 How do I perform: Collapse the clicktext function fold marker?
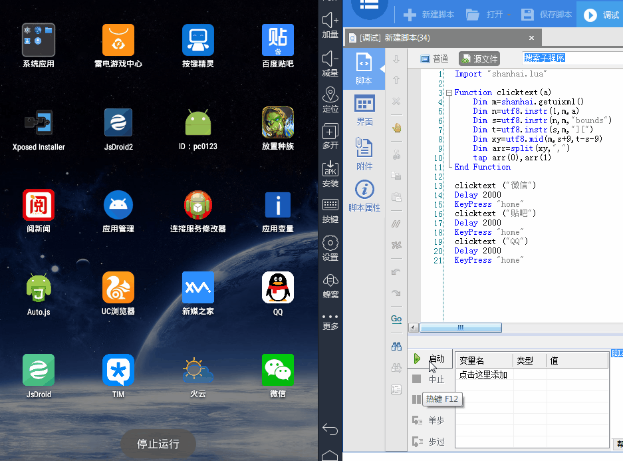click(449, 92)
